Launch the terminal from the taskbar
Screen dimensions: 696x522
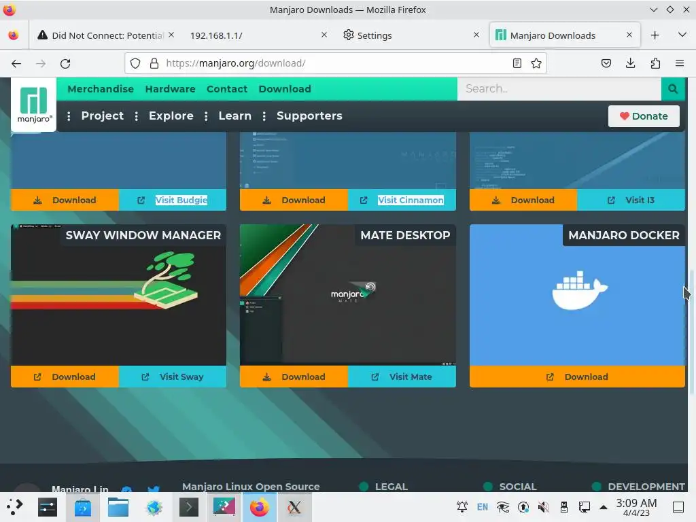pyautogui.click(x=189, y=507)
